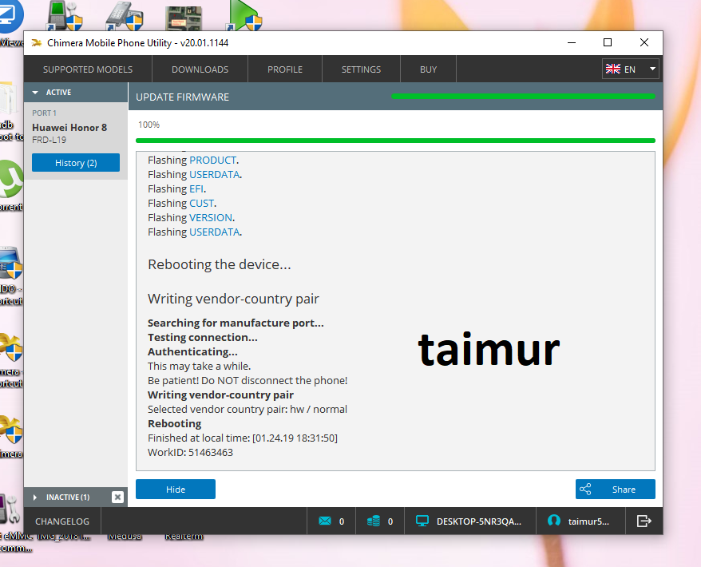Open the Supported Models tab

click(x=88, y=69)
